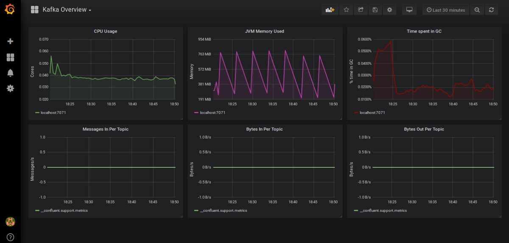Click the 191 MiB axis label in JVM Memory
This screenshot has width=509, height=243.
point(204,99)
